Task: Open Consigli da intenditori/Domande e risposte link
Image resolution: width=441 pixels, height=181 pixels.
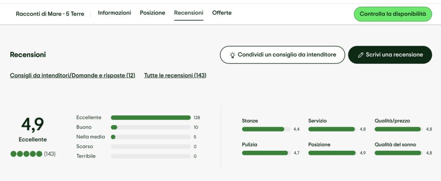Action: pyautogui.click(x=72, y=75)
